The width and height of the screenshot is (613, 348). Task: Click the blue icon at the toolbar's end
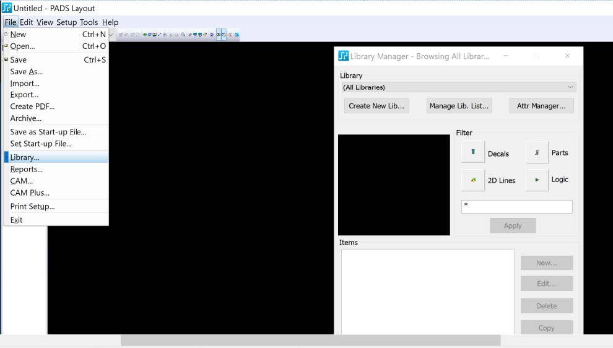[237, 35]
